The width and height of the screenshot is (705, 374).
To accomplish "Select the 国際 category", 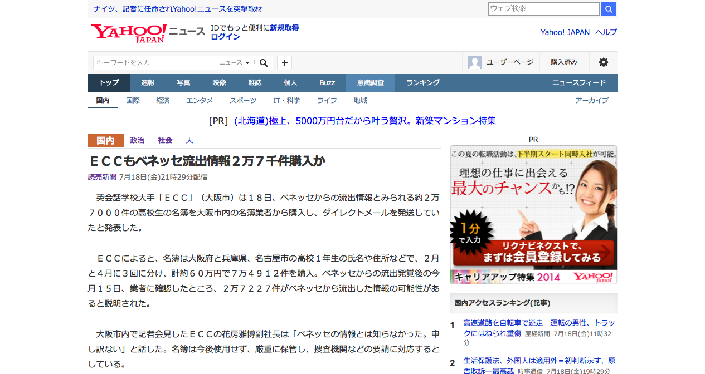I will (x=133, y=101).
